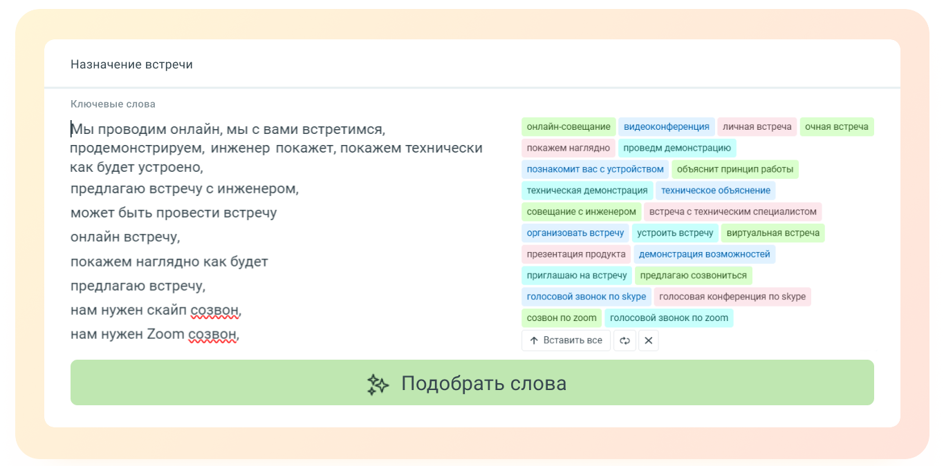Click the 'Ключевые слова' label

pyautogui.click(x=113, y=104)
